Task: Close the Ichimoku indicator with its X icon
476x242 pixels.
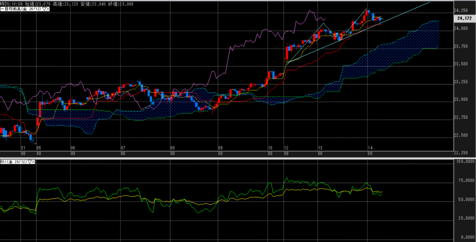Action: pyautogui.click(x=48, y=9)
